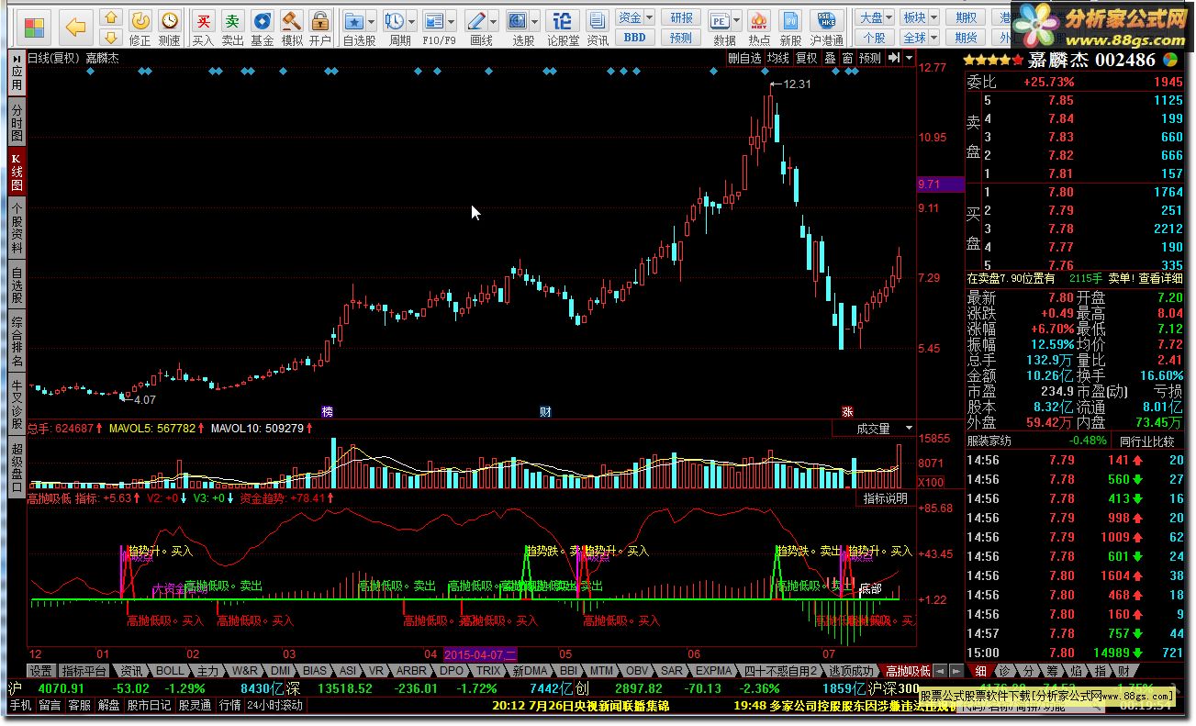Image resolution: width=1196 pixels, height=726 pixels.
Task: Open the 论股堂 forum icon
Action: [564, 28]
